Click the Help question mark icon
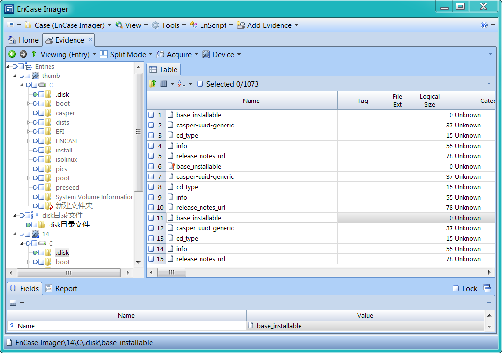This screenshot has width=502, height=353. click(x=484, y=25)
